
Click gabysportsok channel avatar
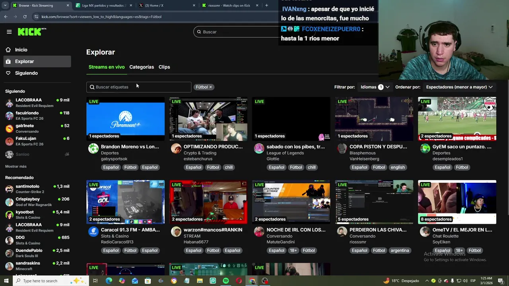click(x=93, y=149)
